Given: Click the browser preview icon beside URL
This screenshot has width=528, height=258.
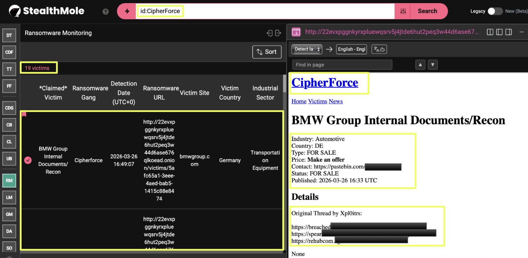Looking at the screenshot, I should tap(296, 32).
